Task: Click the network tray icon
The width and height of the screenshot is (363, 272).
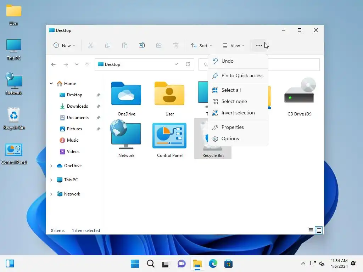Action: tap(313, 263)
